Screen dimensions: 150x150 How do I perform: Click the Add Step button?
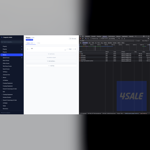[x=51, y=66]
